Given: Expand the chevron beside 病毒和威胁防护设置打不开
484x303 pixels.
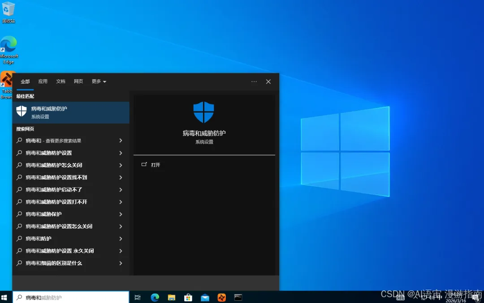Looking at the screenshot, I should coord(121,202).
